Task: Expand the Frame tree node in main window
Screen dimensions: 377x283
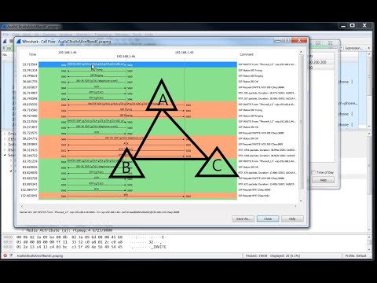Action: tap(5, 134)
